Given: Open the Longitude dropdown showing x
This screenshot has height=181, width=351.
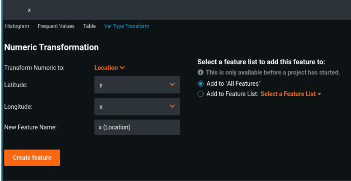Looking at the screenshot, I should tap(137, 107).
